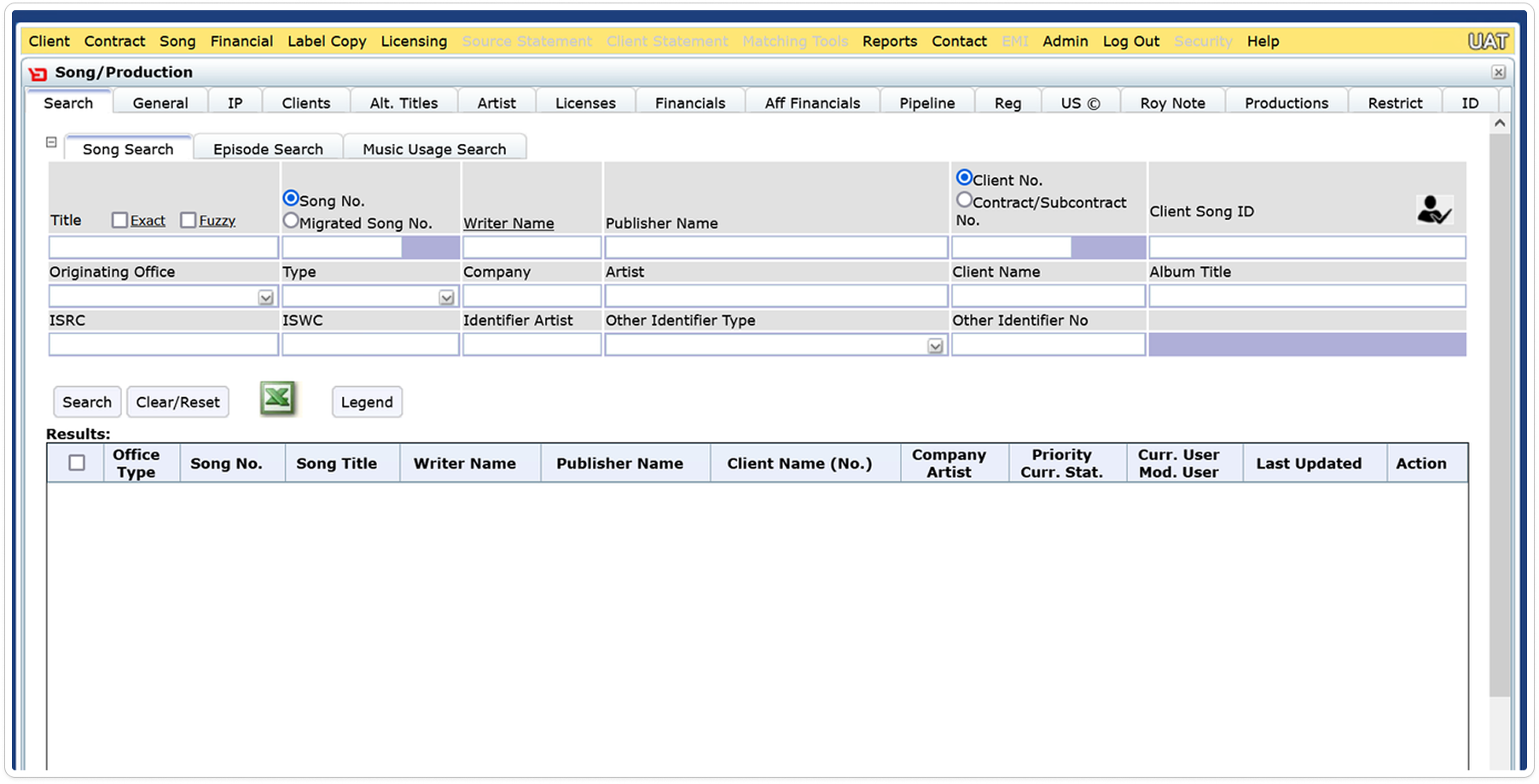The image size is (1539, 784).
Task: Click into the ISRC input field
Action: [x=164, y=344]
